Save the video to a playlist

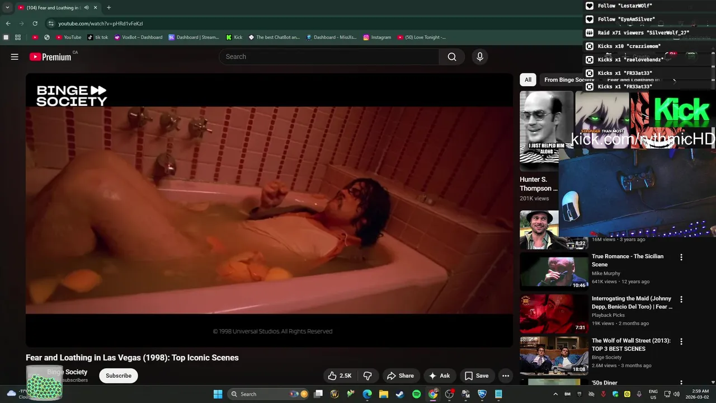pyautogui.click(x=477, y=376)
